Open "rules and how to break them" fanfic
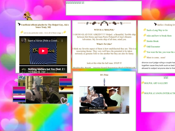 pos(159,36)
